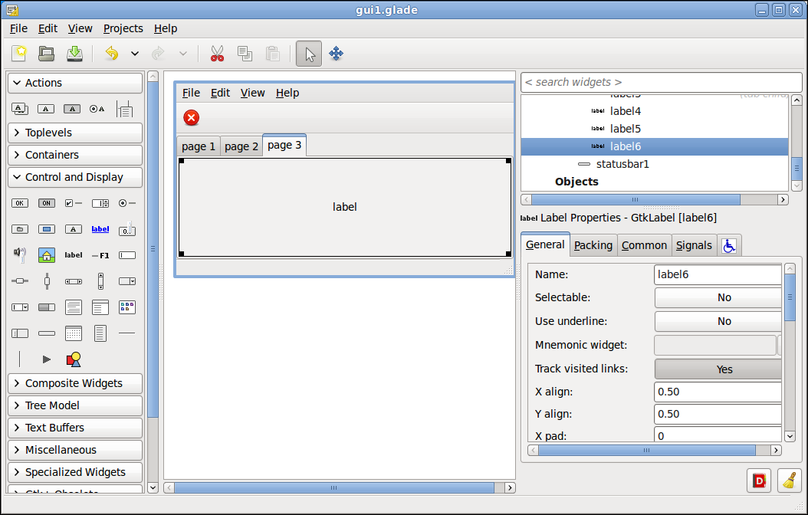
Task: Activate the pointer Selector tool
Action: [x=309, y=54]
